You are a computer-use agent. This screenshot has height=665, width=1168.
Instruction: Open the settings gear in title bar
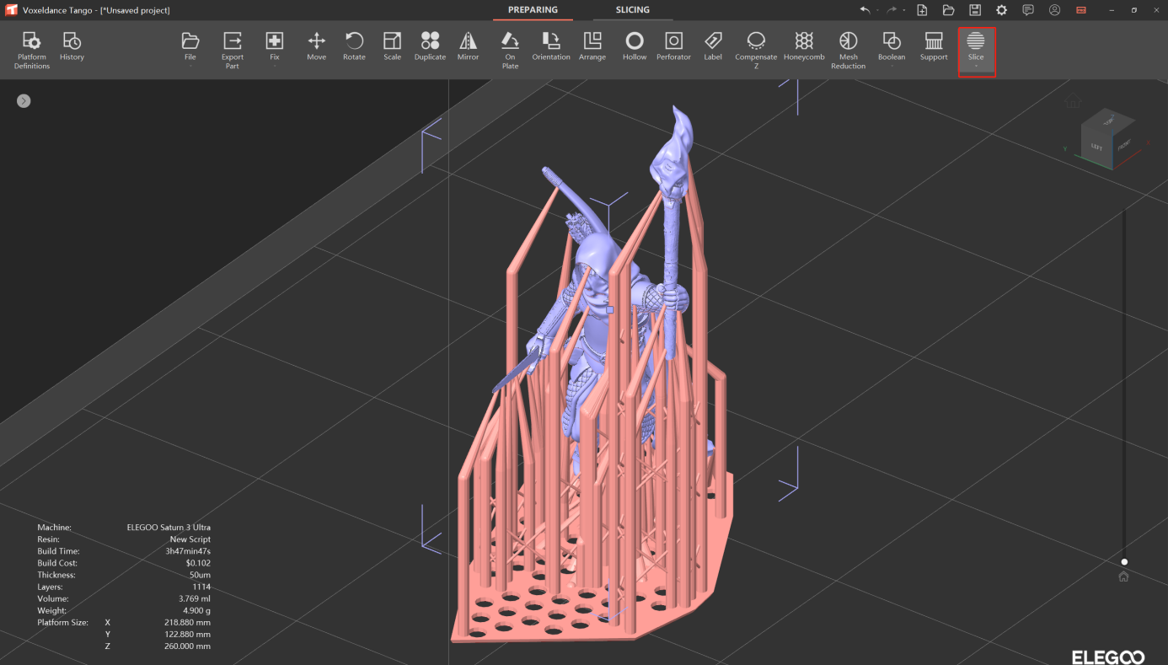click(1001, 10)
